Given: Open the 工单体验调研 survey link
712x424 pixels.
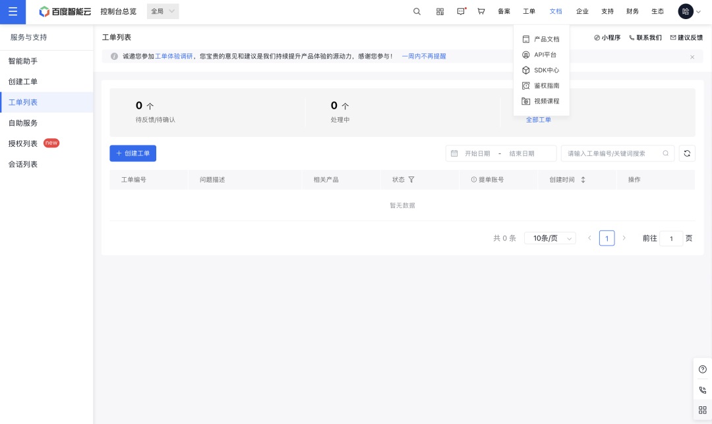Looking at the screenshot, I should 174,57.
